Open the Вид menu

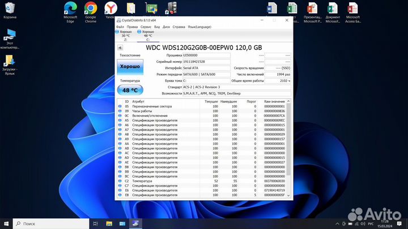[x=157, y=27]
